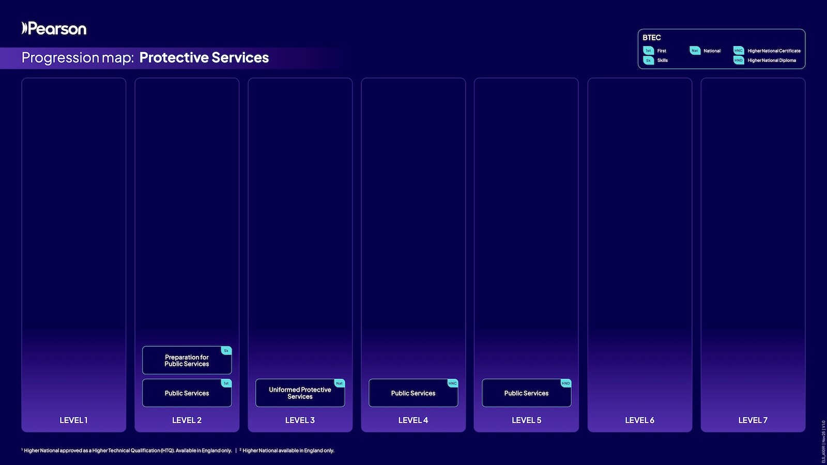This screenshot has height=465, width=827.
Task: Click the Pearson logo
Action: click(x=54, y=28)
